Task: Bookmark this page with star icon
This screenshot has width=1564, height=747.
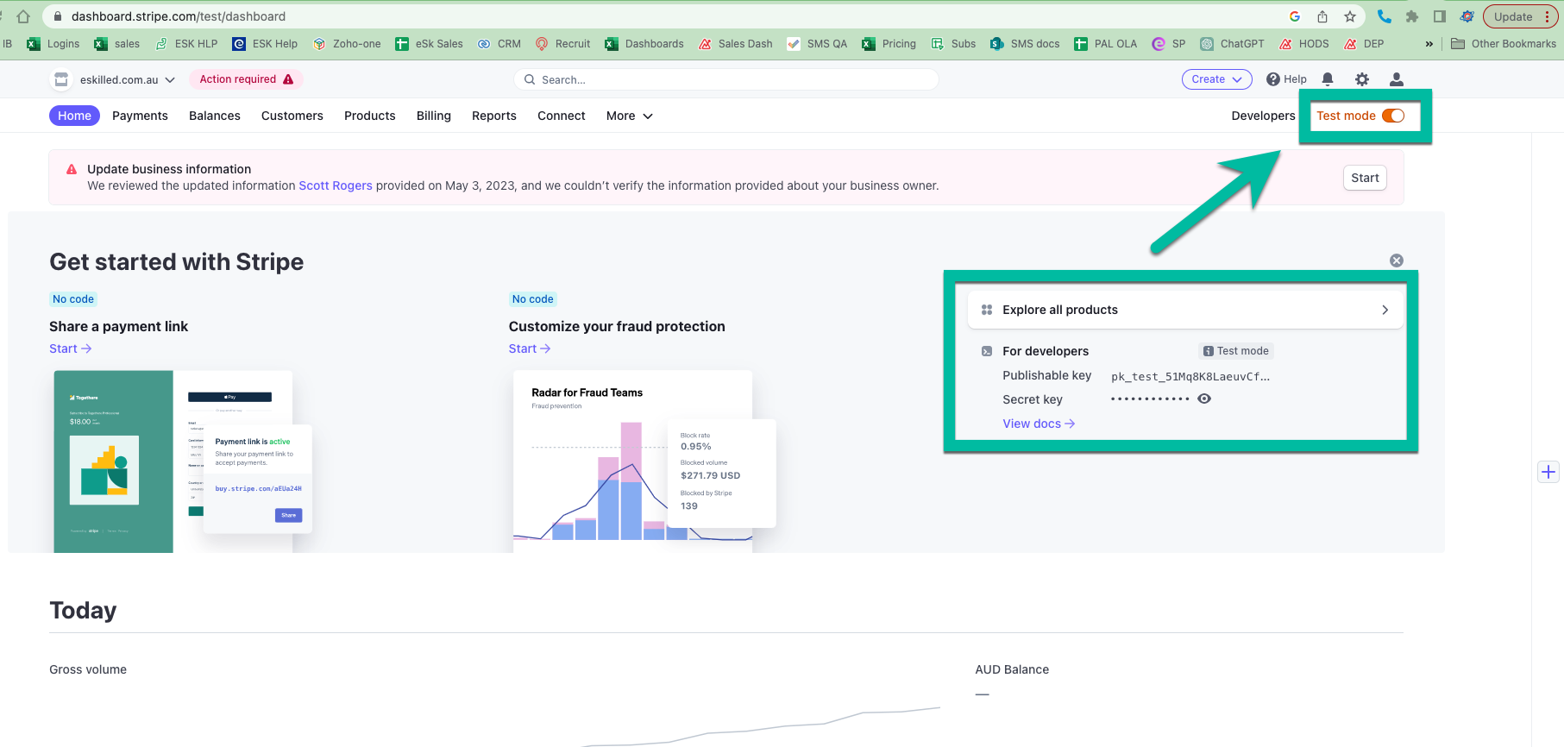Action: click(x=1350, y=16)
